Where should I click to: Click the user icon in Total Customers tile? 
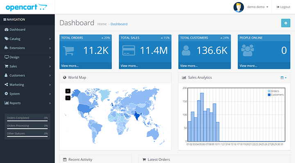tap(186, 51)
